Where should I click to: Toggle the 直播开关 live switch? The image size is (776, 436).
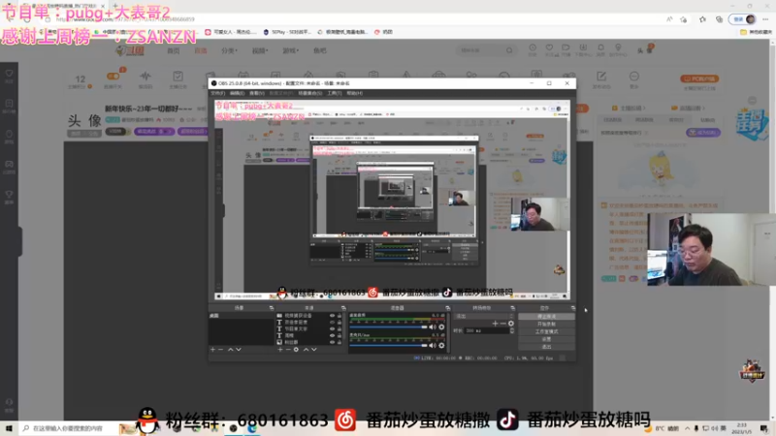(113, 77)
